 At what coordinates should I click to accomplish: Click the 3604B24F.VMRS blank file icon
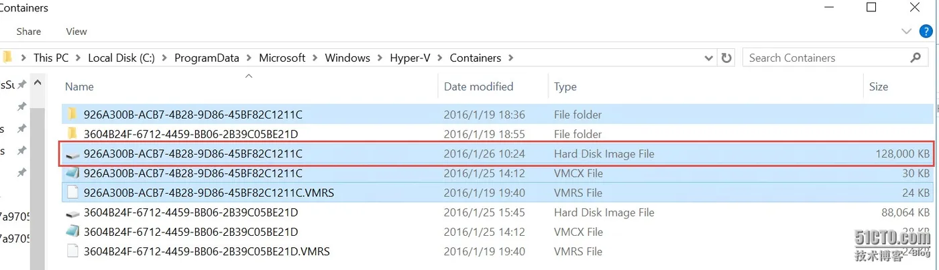tap(72, 252)
